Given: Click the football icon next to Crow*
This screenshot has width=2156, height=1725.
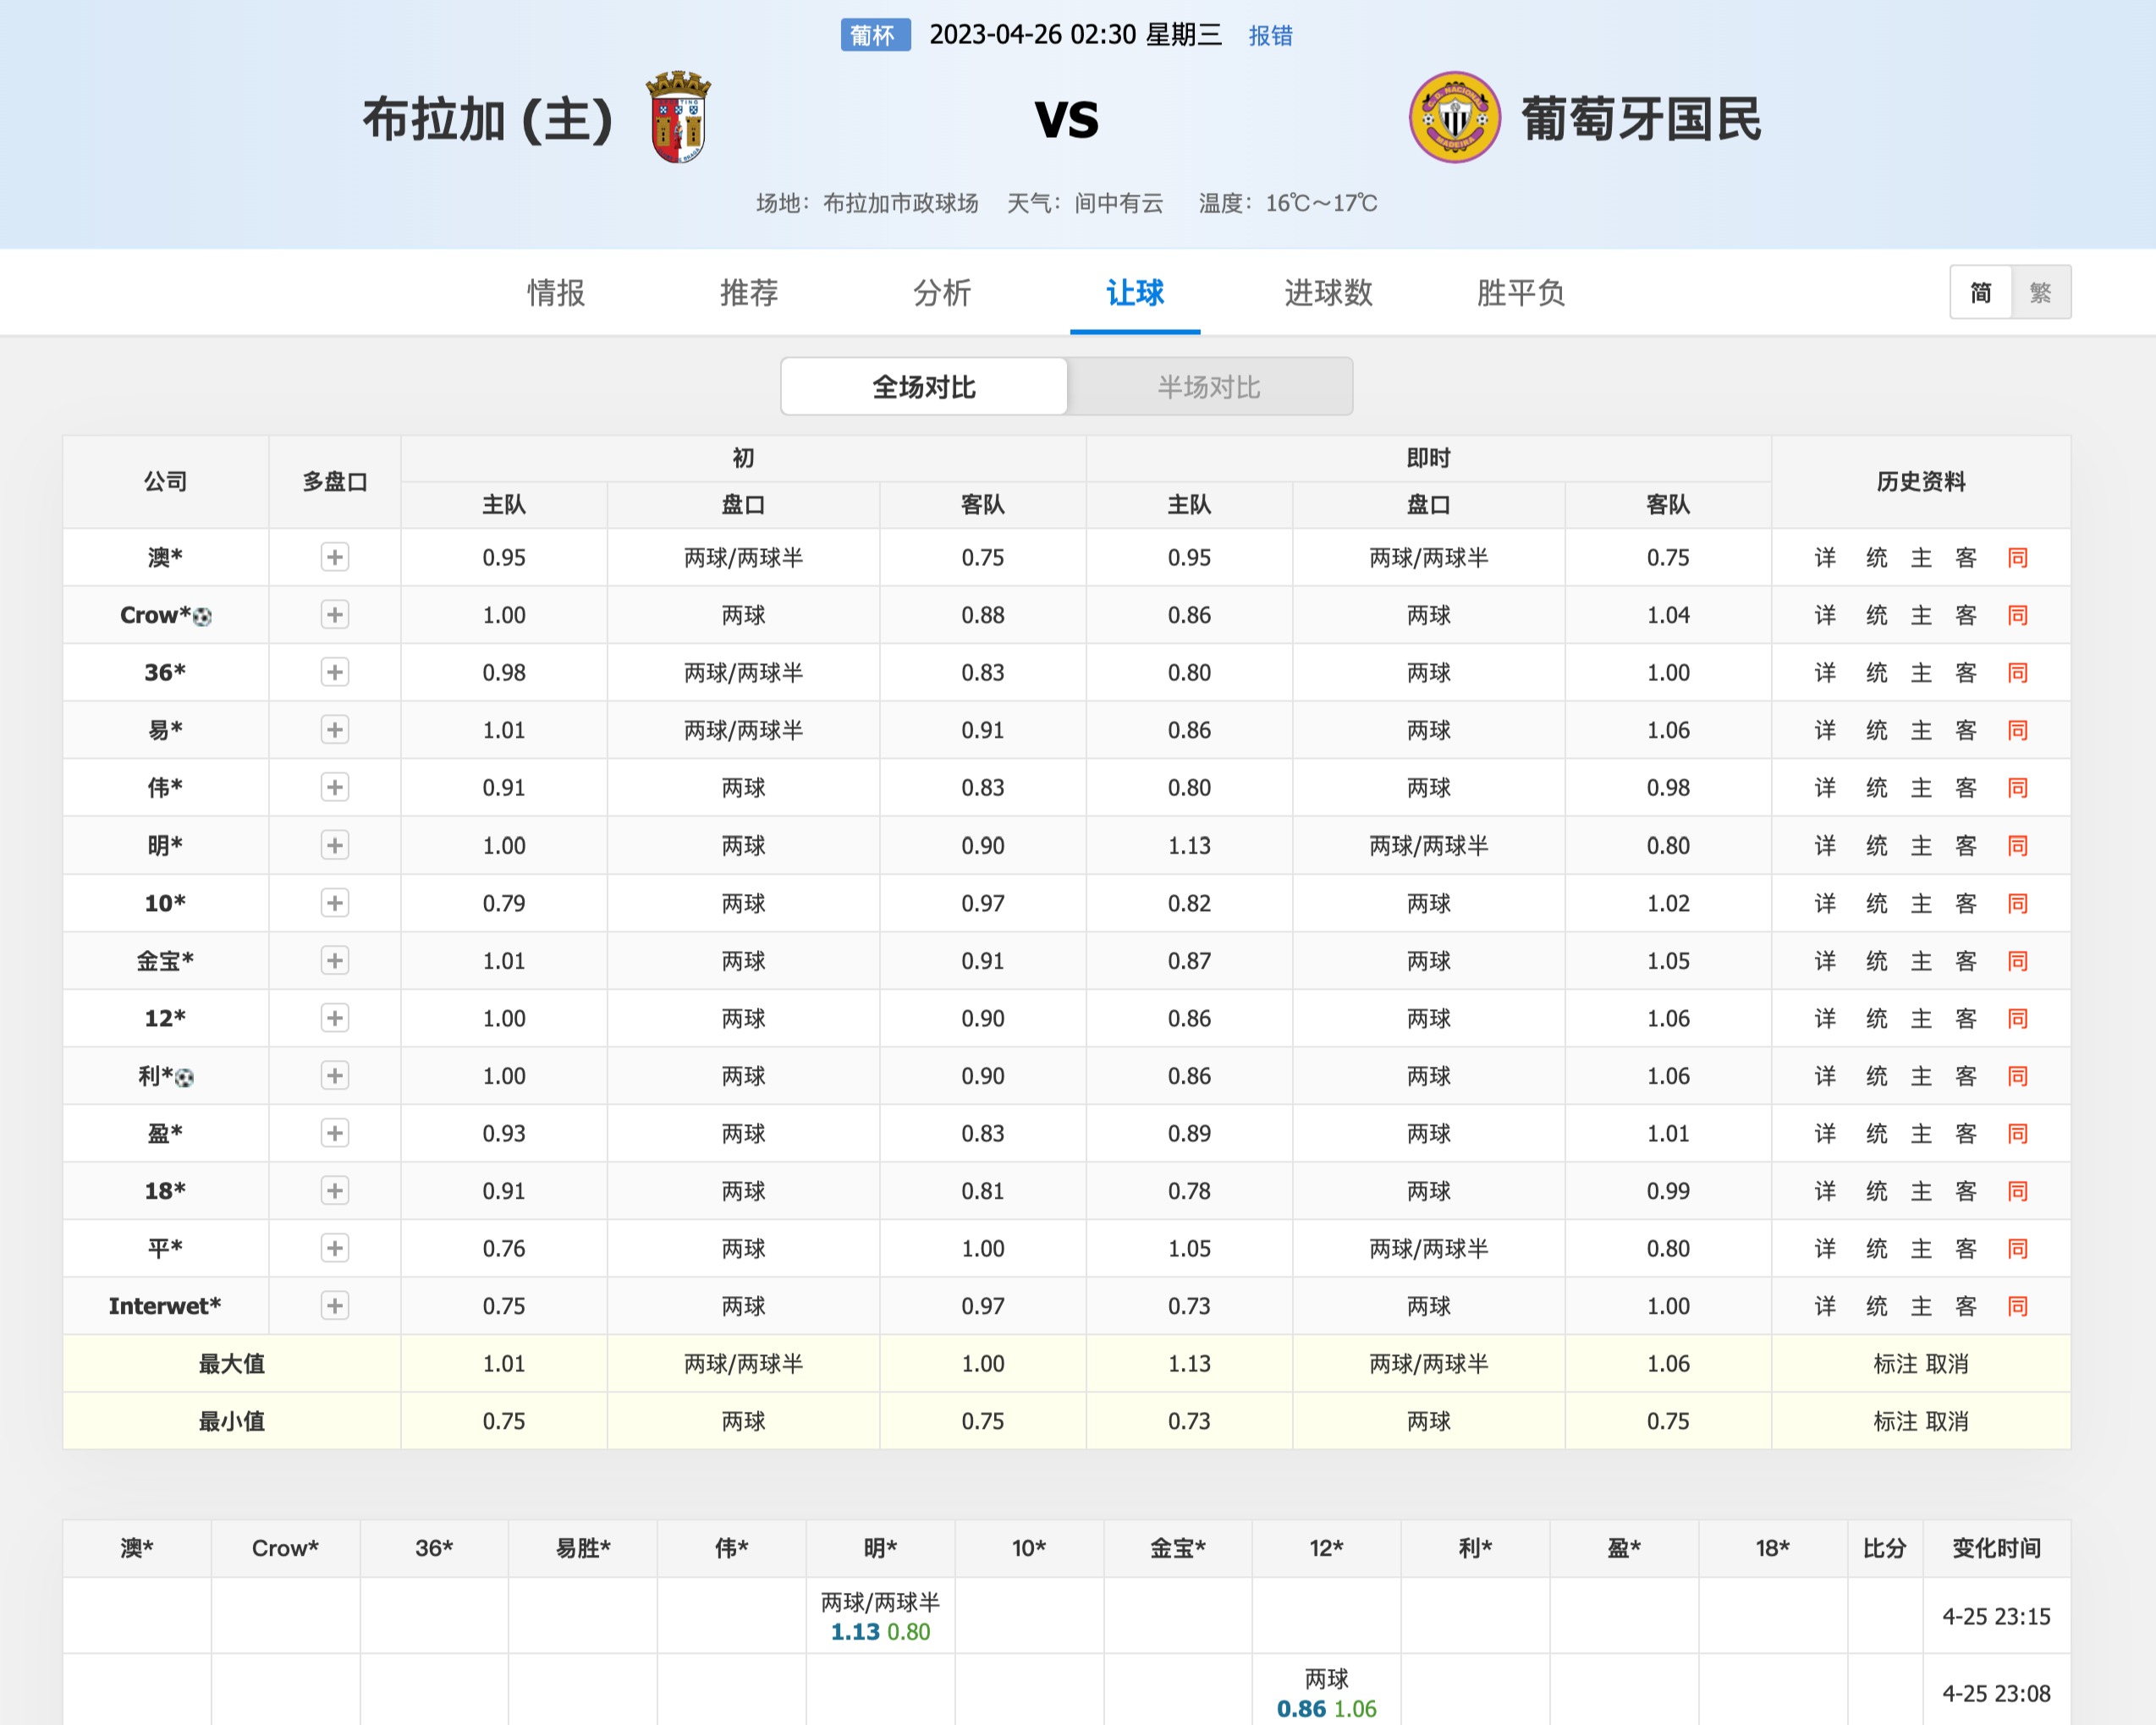Looking at the screenshot, I should tap(202, 617).
